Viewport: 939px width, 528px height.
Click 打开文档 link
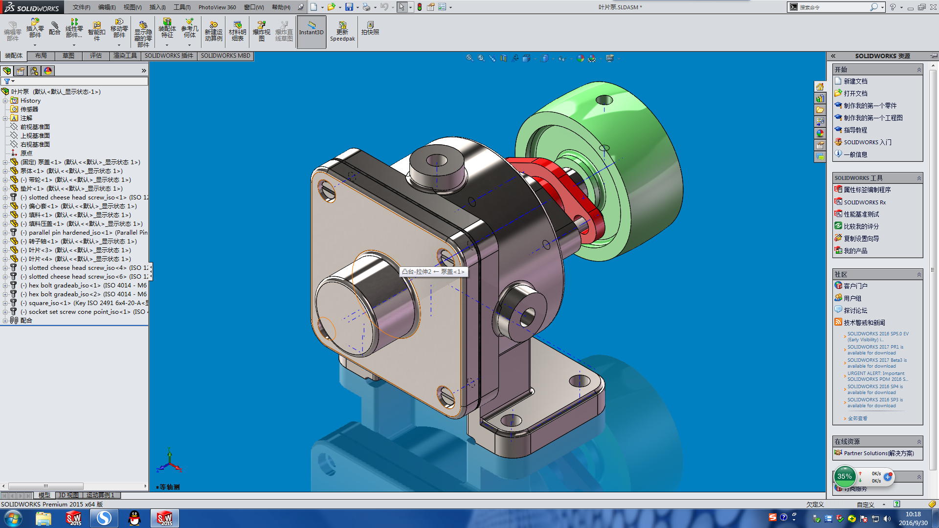[x=855, y=93]
